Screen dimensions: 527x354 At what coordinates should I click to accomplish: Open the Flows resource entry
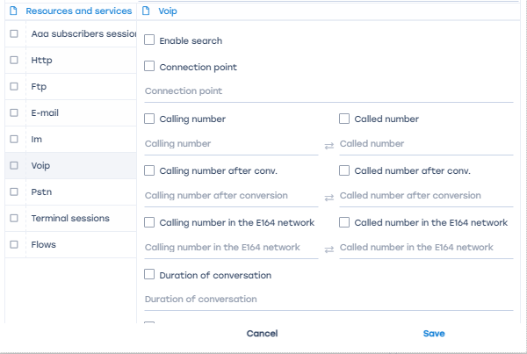pyautogui.click(x=43, y=244)
